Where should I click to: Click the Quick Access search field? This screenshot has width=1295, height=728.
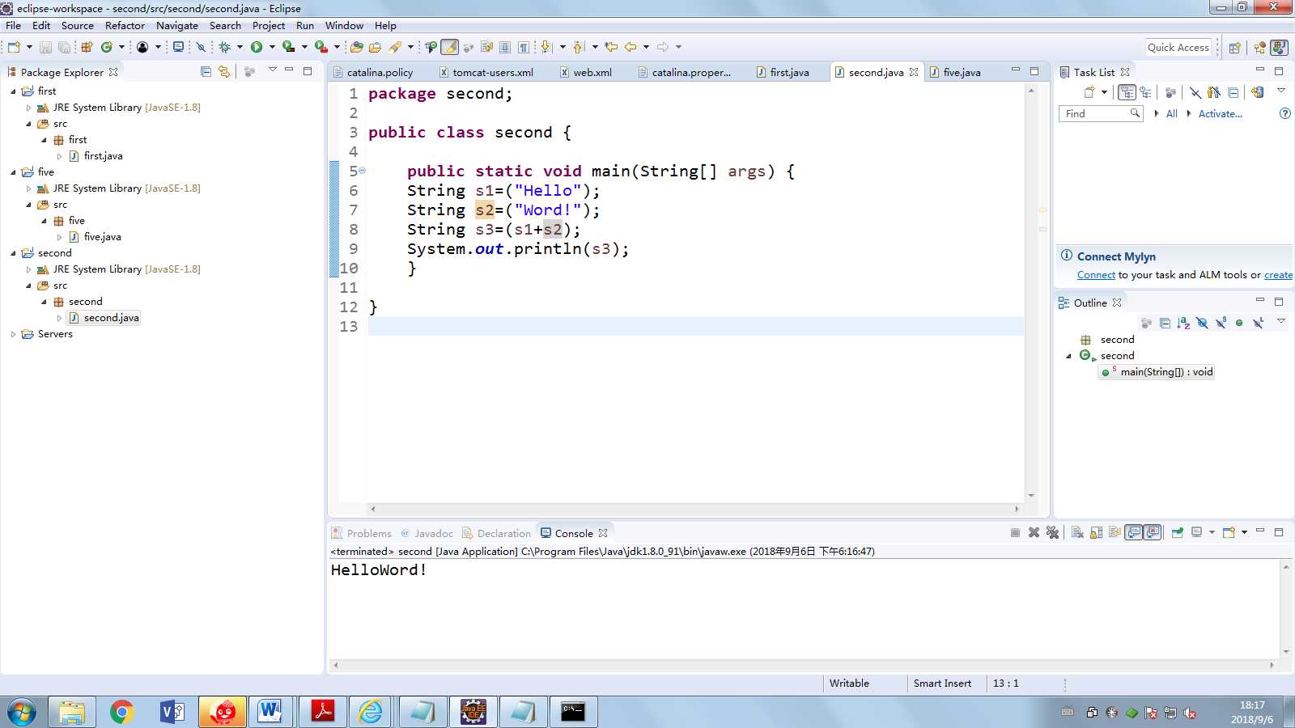(1178, 48)
